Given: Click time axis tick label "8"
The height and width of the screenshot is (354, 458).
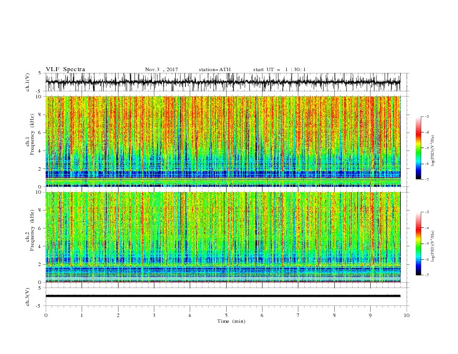Looking at the screenshot, I should 334,315.
